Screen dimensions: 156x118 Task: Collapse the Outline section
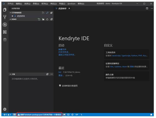[x=10, y=74]
